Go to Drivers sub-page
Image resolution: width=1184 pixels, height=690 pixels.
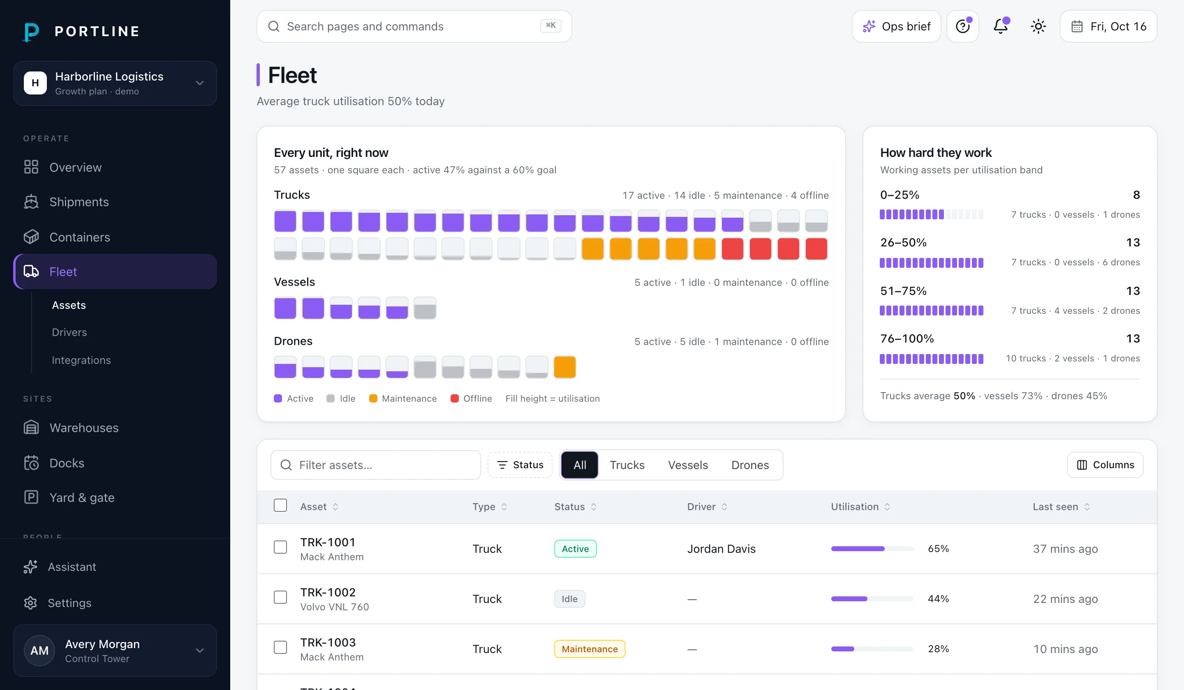[69, 332]
